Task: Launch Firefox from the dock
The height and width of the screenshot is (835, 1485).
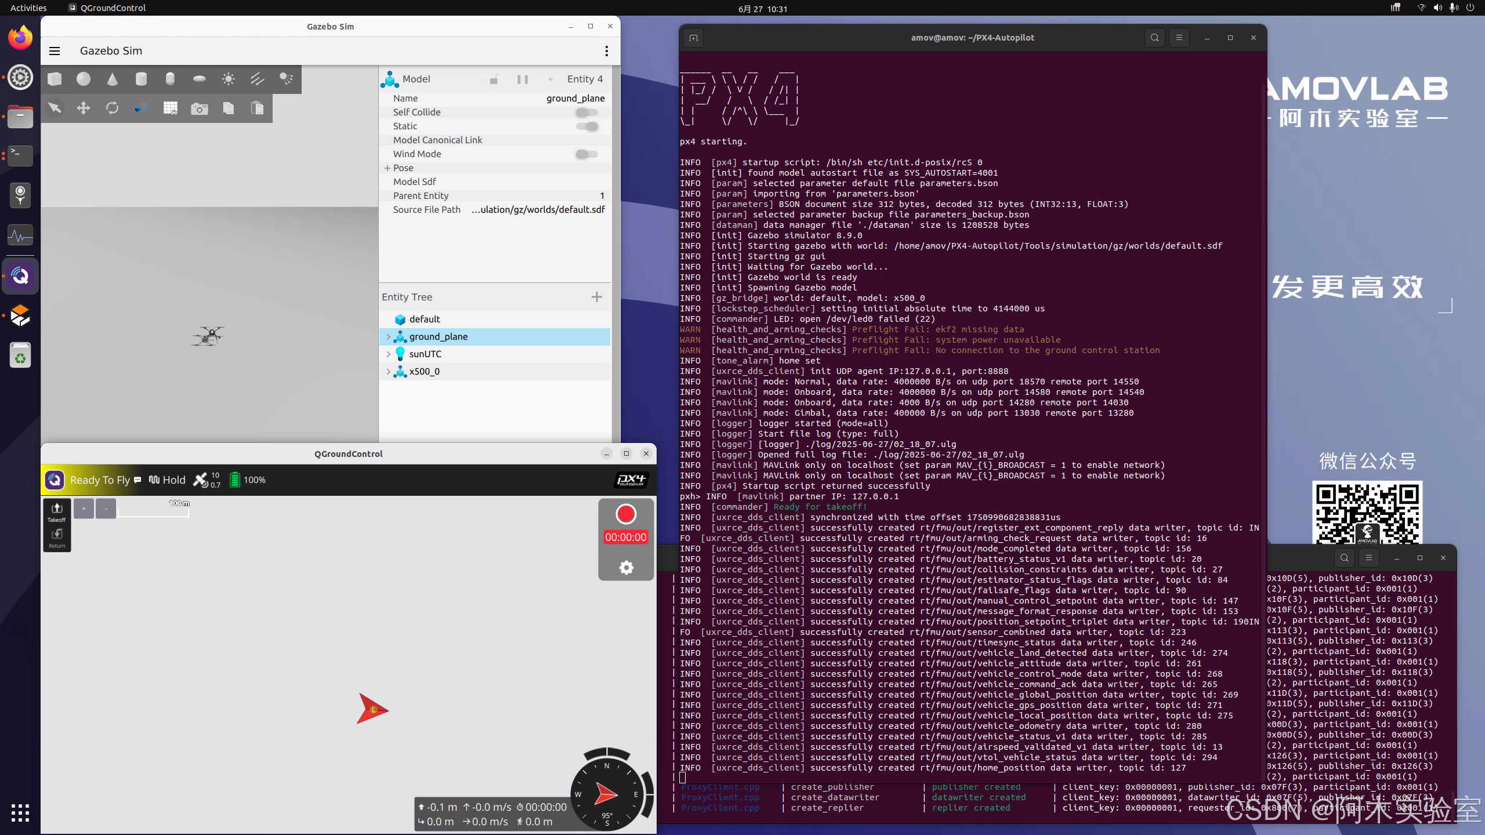Action: 20,38
